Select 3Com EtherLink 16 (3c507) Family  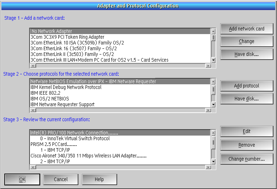click(120, 48)
